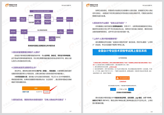Viewport: 164px width, 115px height.
Task: Click the 忘记密码? link
Action: tap(47, 92)
